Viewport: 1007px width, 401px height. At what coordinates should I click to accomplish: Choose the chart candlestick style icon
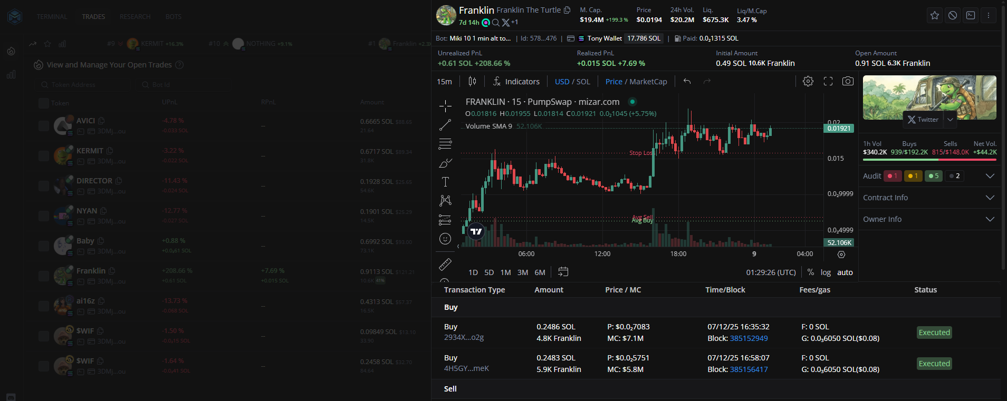[472, 81]
